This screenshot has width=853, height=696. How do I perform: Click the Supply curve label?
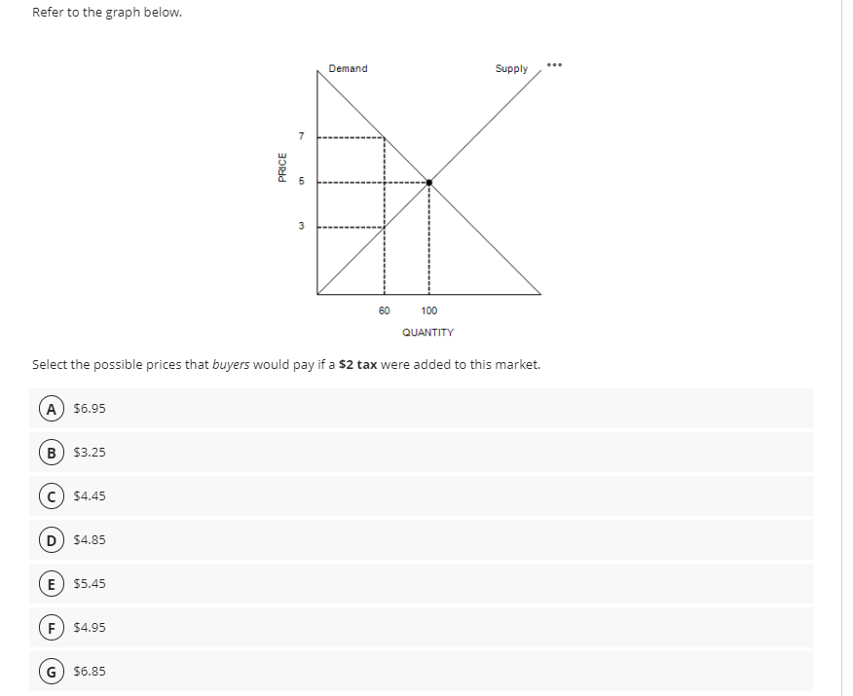(511, 68)
